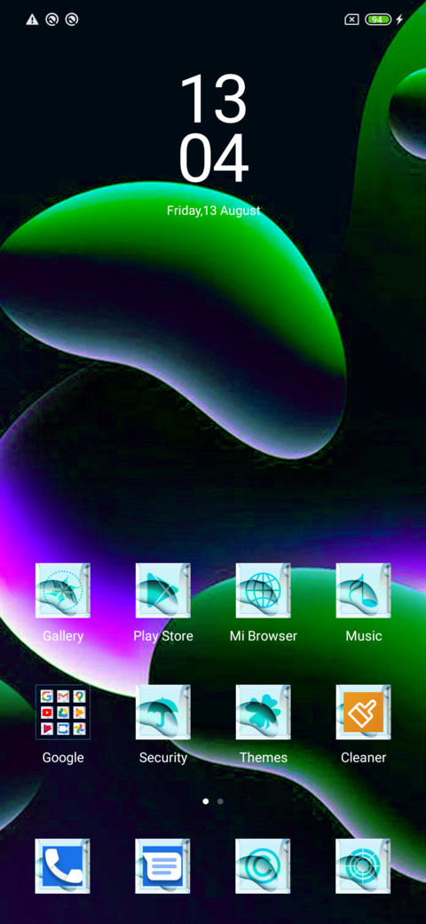Go to the second home screen page dot
Screen dimensions: 426x924
[x=220, y=801]
